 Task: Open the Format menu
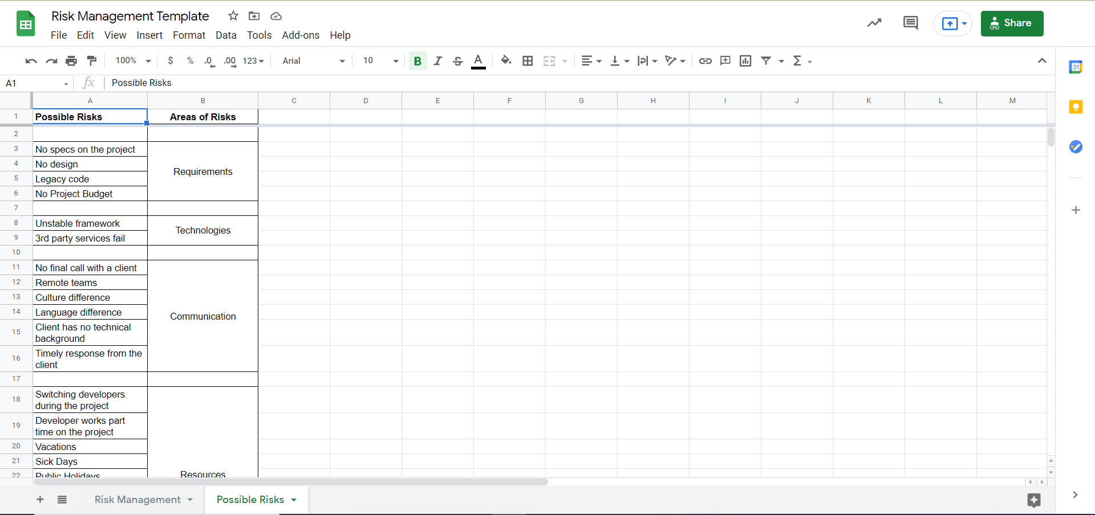[x=189, y=35]
